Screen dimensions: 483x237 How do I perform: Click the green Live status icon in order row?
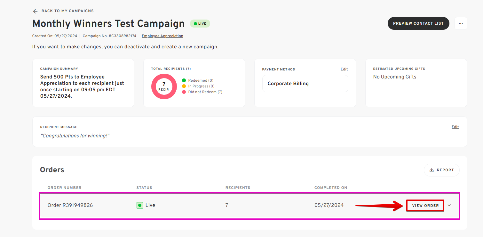[x=140, y=205]
